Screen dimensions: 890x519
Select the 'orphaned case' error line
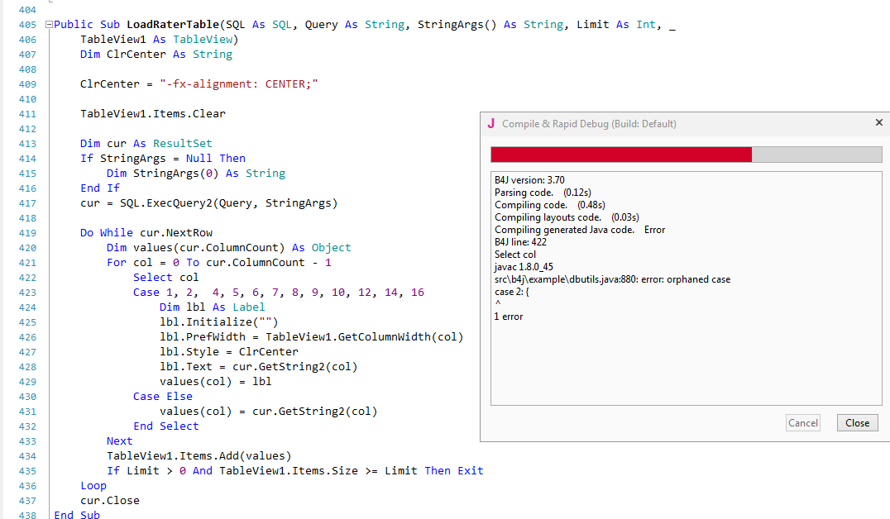pos(612,279)
